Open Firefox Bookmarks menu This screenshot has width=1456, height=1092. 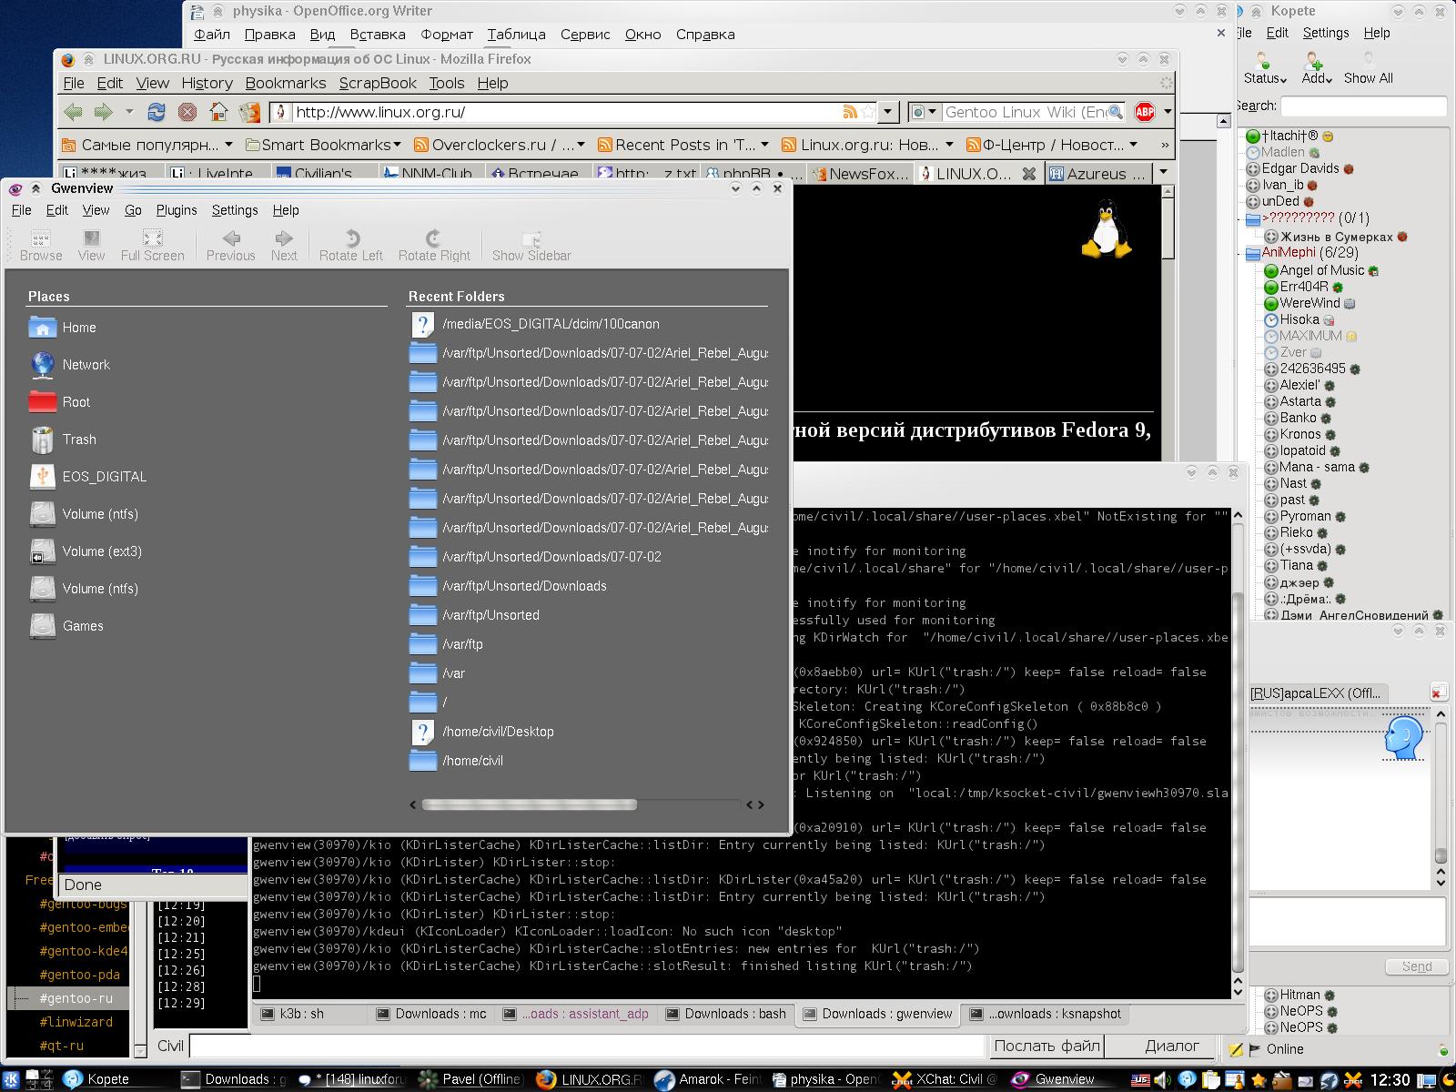[286, 83]
